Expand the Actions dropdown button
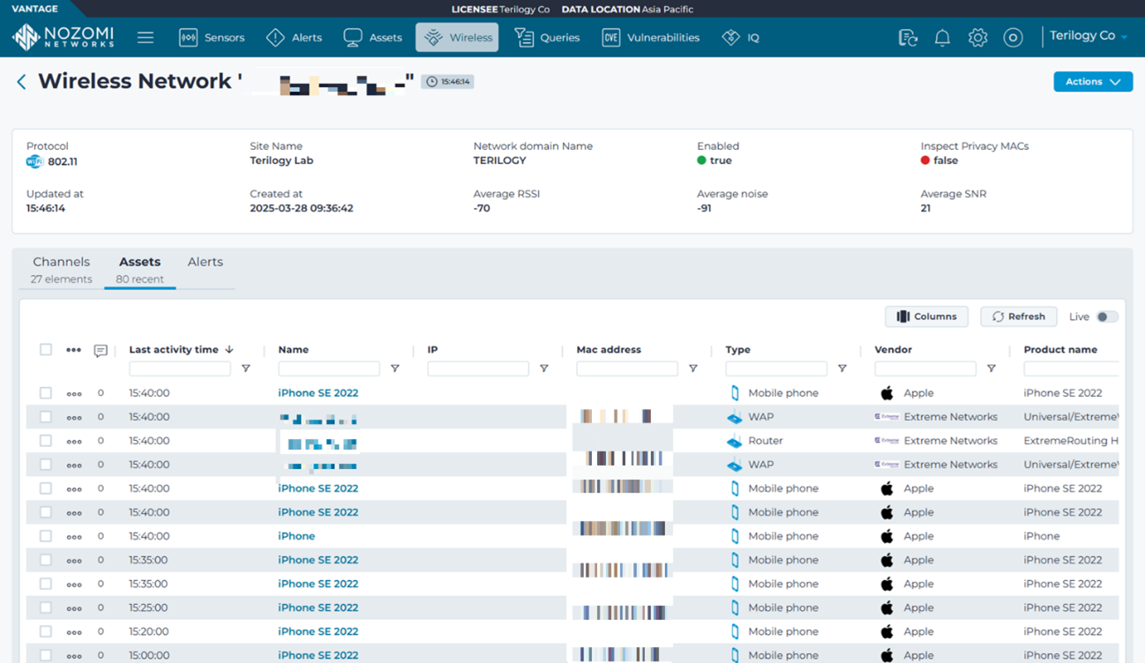The height and width of the screenshot is (663, 1145). click(1093, 81)
